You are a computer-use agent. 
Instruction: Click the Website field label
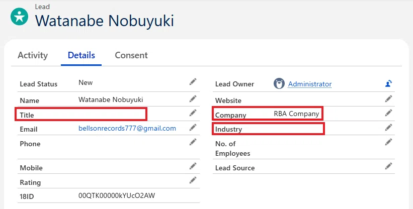228,100
